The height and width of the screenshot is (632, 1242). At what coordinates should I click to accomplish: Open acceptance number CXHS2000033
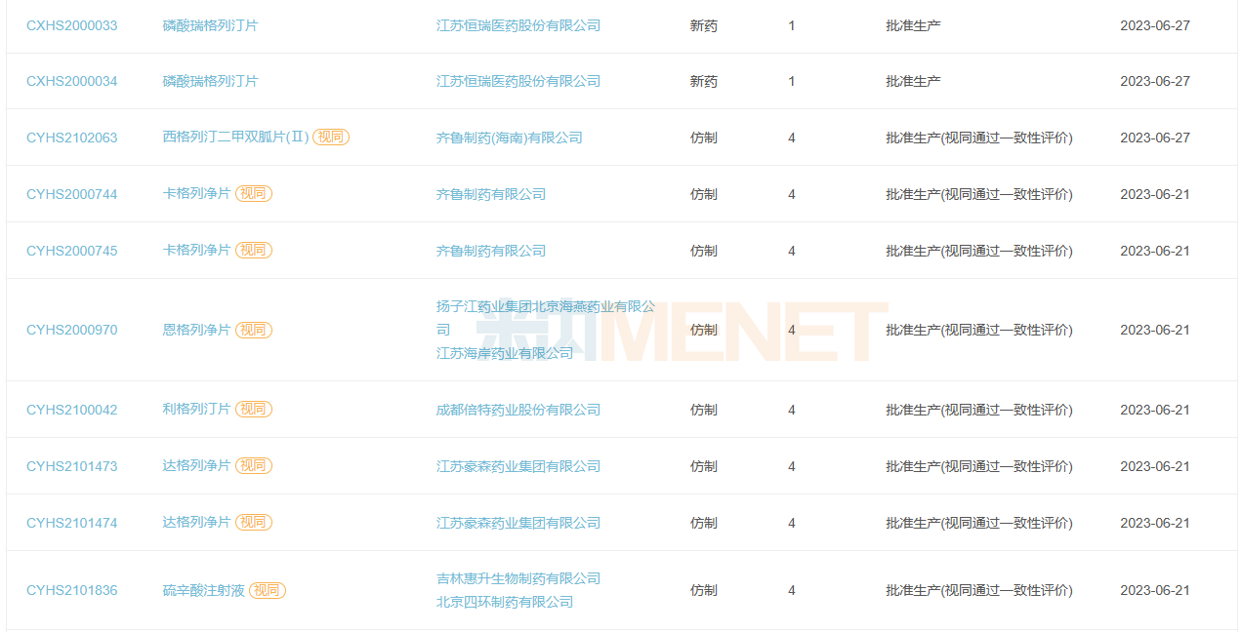click(71, 25)
